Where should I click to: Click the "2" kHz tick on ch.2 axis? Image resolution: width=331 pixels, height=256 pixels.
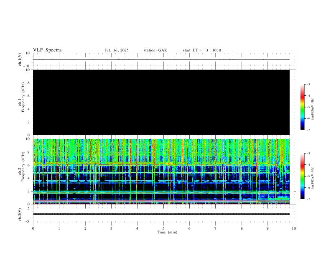29,191
